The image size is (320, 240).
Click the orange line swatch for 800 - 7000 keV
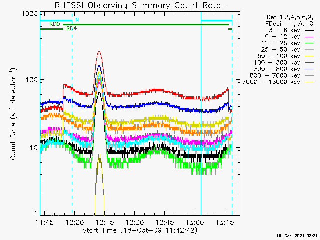[x=309, y=76]
